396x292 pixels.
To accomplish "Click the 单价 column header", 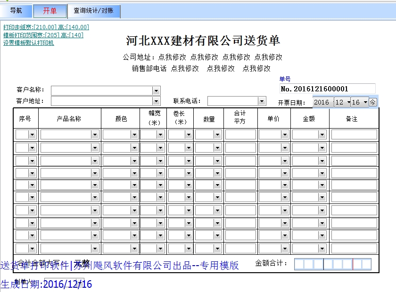I will coord(274,118).
